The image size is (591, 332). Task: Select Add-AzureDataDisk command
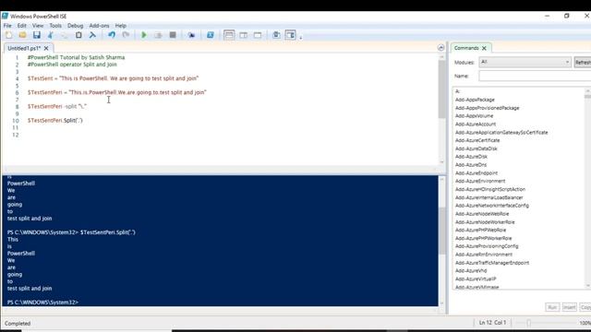[x=476, y=148]
